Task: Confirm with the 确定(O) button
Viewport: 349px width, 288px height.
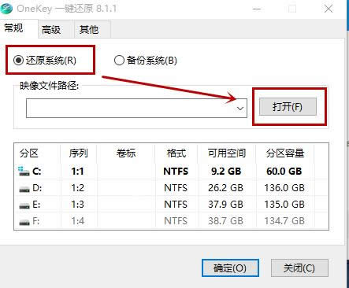Action: [x=230, y=268]
